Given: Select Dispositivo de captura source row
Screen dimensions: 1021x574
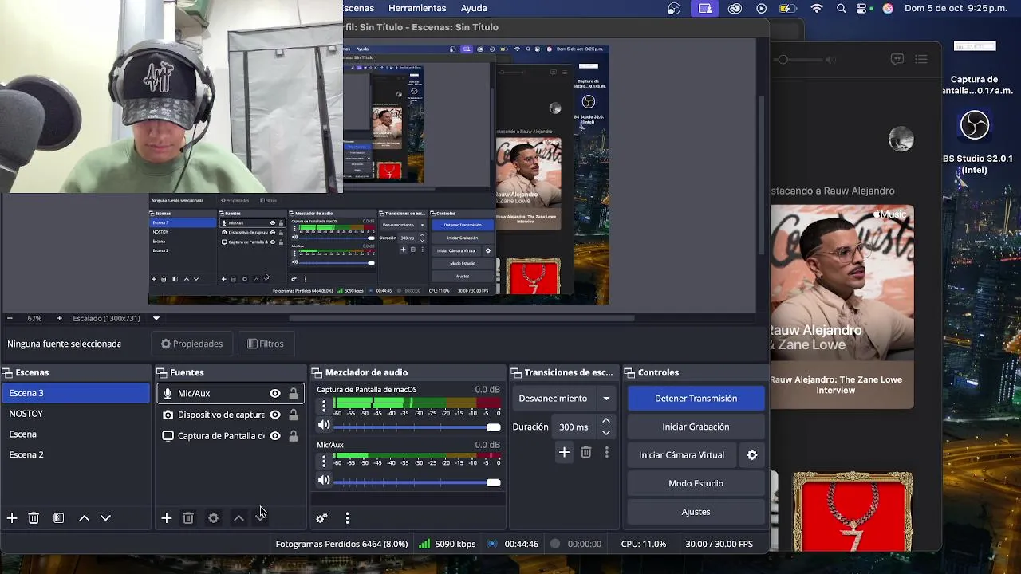Looking at the screenshot, I should 231,415.
